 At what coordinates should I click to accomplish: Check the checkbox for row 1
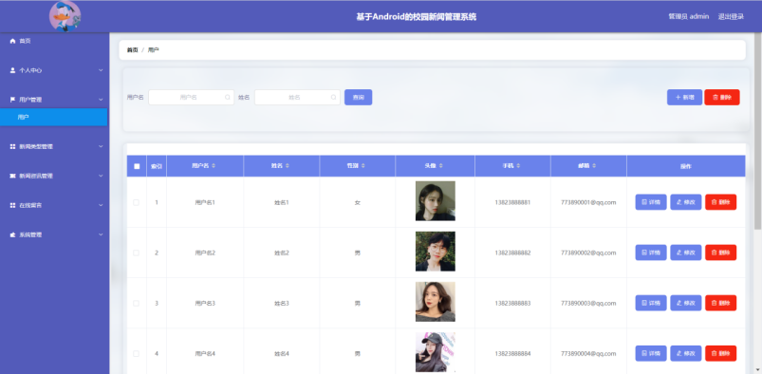[136, 202]
